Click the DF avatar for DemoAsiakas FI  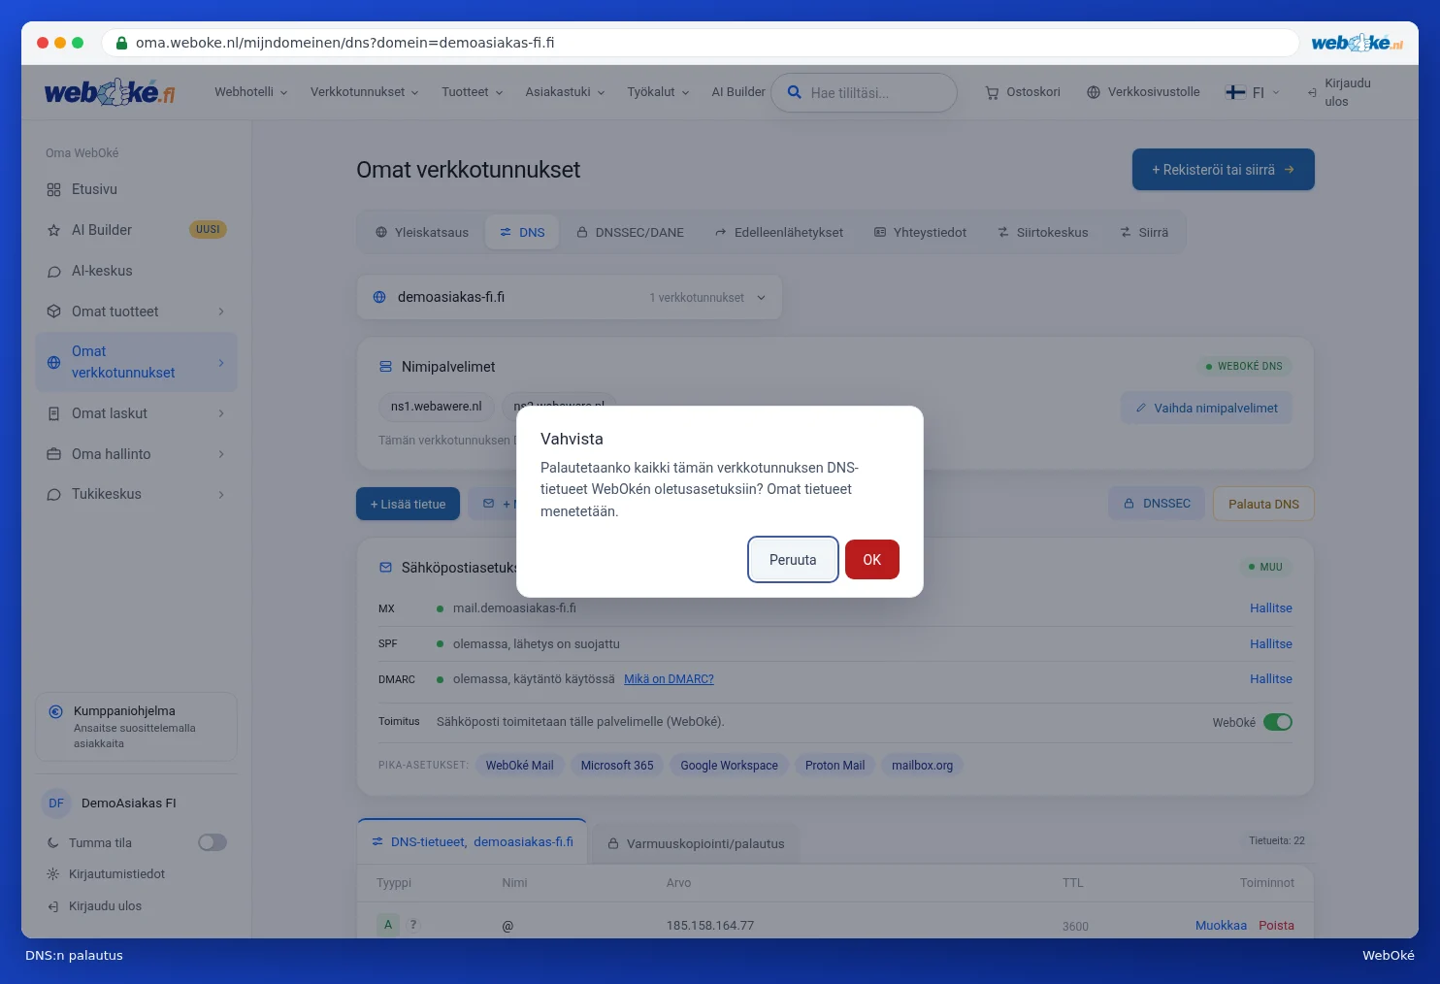[56, 804]
